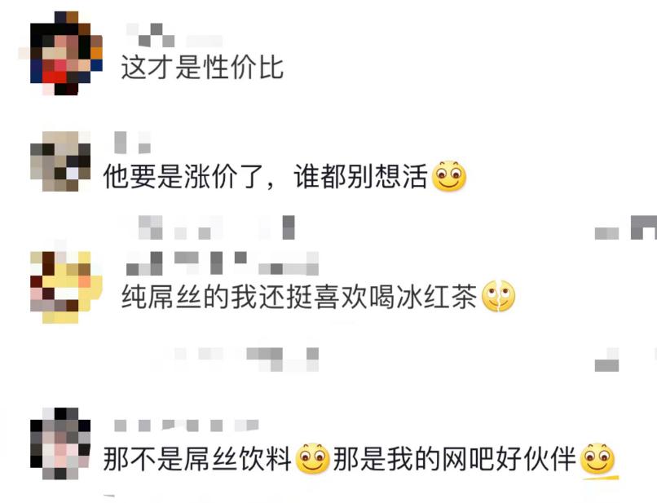Click the blurred like area right of 涨价 comment

pyautogui.click(x=625, y=227)
